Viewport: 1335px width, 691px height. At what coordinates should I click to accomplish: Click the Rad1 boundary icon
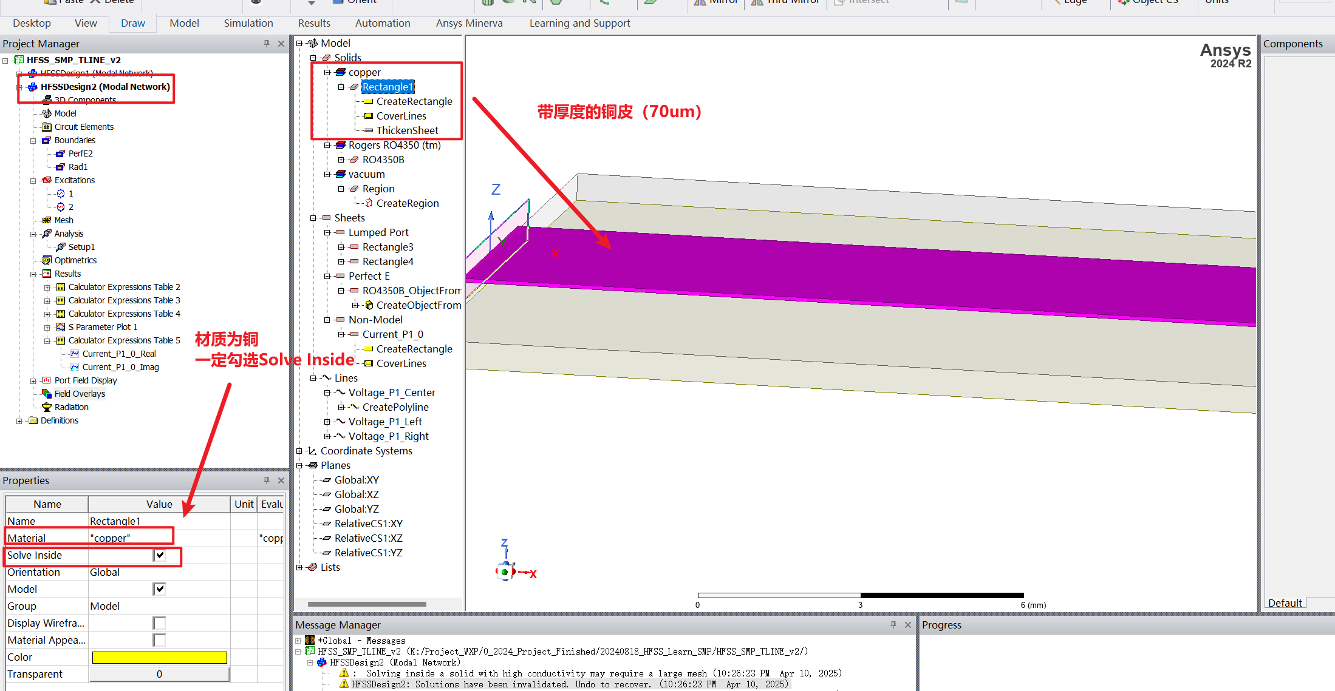[x=61, y=167]
